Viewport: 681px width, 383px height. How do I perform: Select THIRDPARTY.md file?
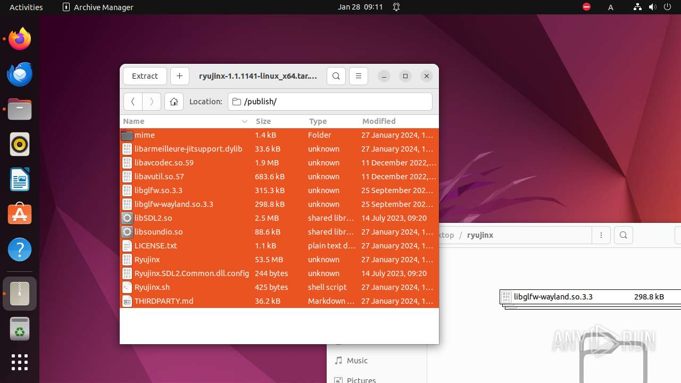click(279, 301)
